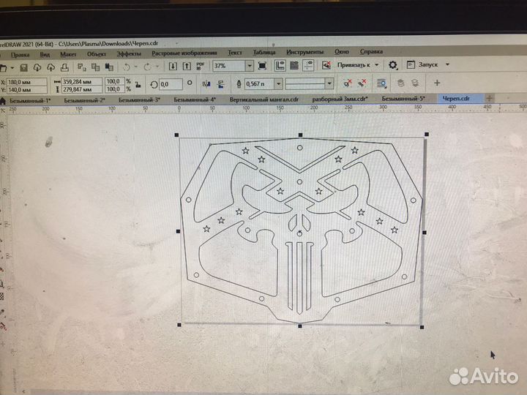Click the rotation angle input field
This screenshot has height=395, width=527.
[174, 85]
